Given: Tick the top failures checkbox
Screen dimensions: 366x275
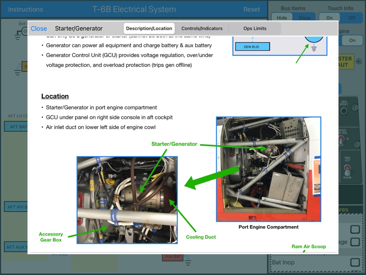Looking at the screenshot, I should [x=355, y=230].
